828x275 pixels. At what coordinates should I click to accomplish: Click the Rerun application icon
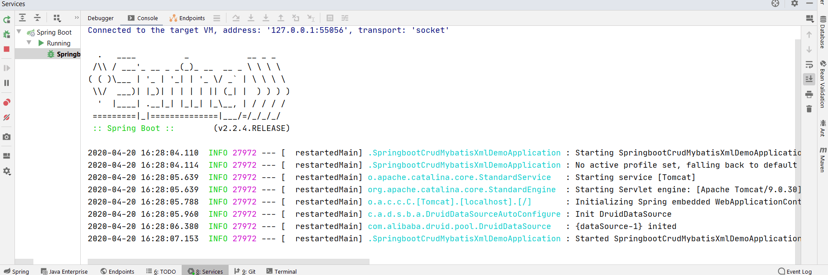pyautogui.click(x=7, y=20)
